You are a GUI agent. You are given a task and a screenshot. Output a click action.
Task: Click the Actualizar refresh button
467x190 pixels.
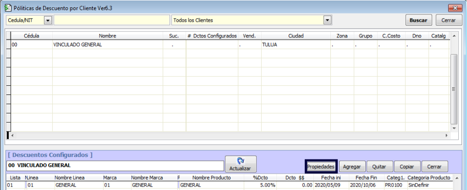click(x=240, y=164)
